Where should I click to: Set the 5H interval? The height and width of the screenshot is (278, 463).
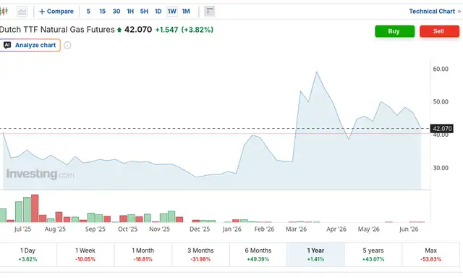pos(144,12)
